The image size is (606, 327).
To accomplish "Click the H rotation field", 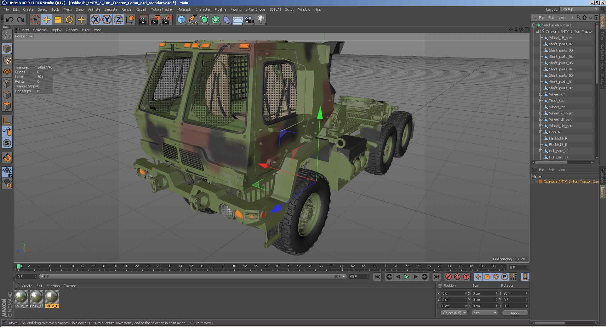I will coord(515,293).
